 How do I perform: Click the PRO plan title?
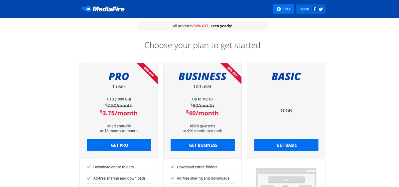pos(119,77)
